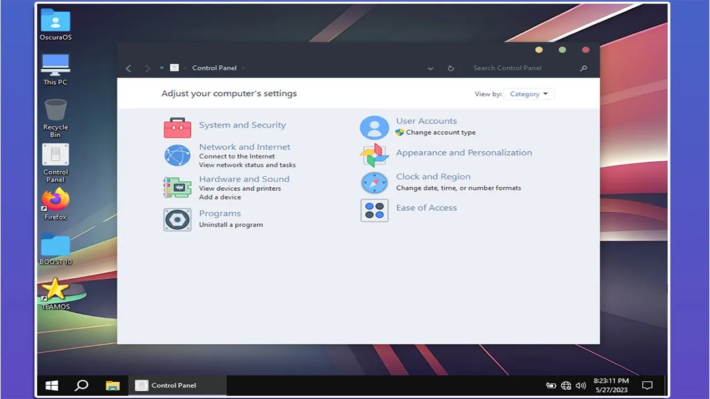Click the address bar location icon

click(x=174, y=68)
